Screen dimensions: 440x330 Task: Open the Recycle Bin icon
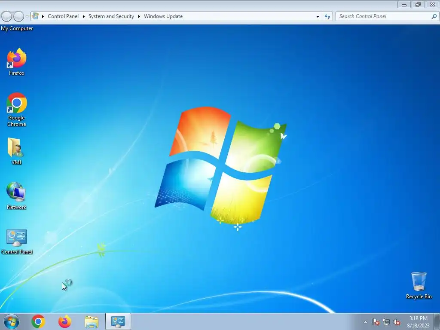tap(419, 285)
